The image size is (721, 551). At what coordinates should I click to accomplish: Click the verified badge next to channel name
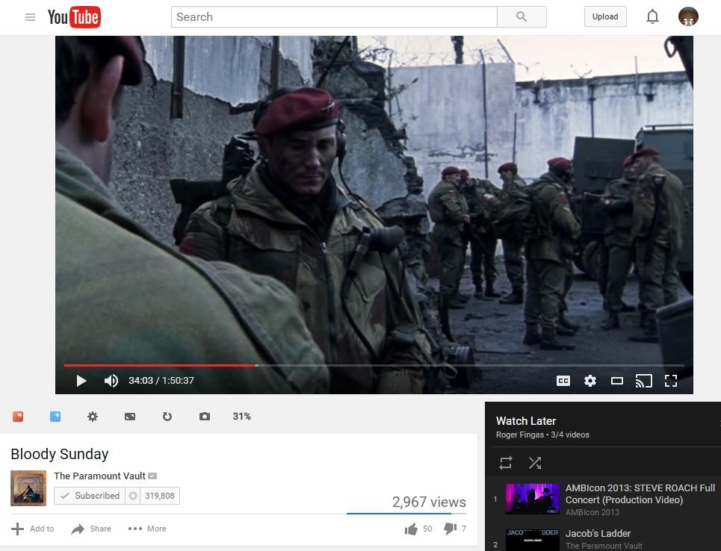pos(152,476)
